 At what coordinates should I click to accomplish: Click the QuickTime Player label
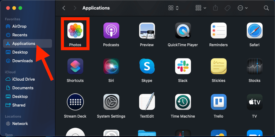183,45
